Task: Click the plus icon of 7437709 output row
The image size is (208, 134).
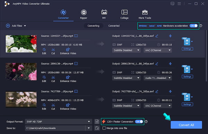Action: tap(170, 92)
